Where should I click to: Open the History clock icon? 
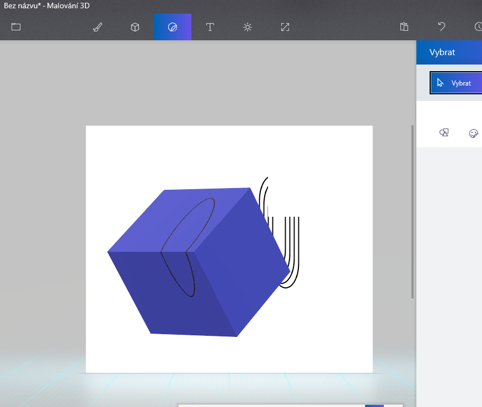coord(478,27)
